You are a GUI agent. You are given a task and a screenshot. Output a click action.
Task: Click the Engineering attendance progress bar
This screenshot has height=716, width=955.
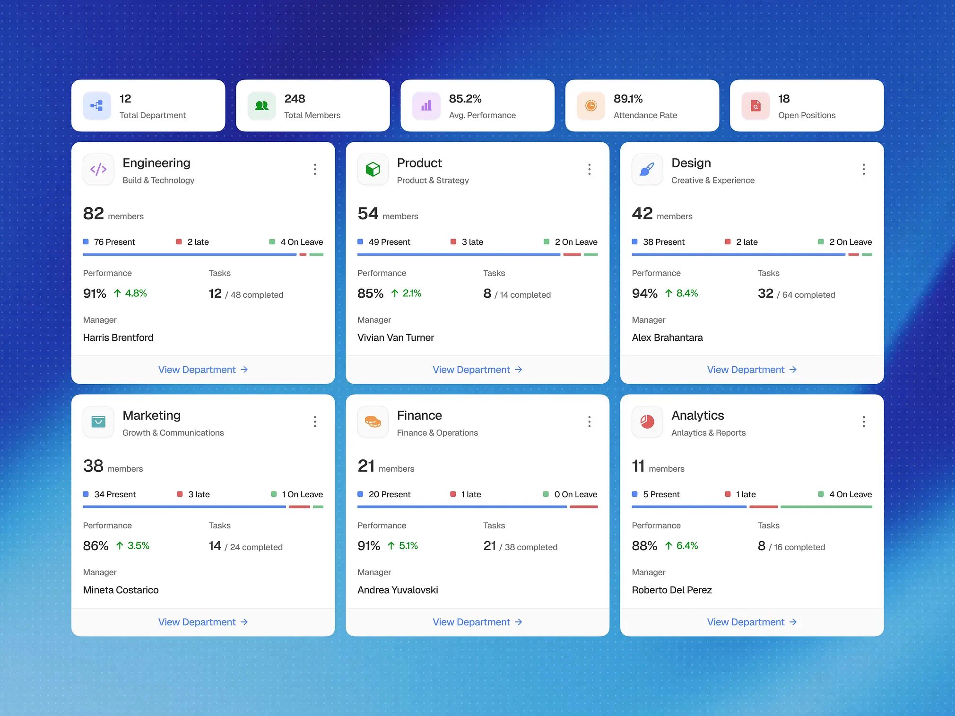click(203, 254)
